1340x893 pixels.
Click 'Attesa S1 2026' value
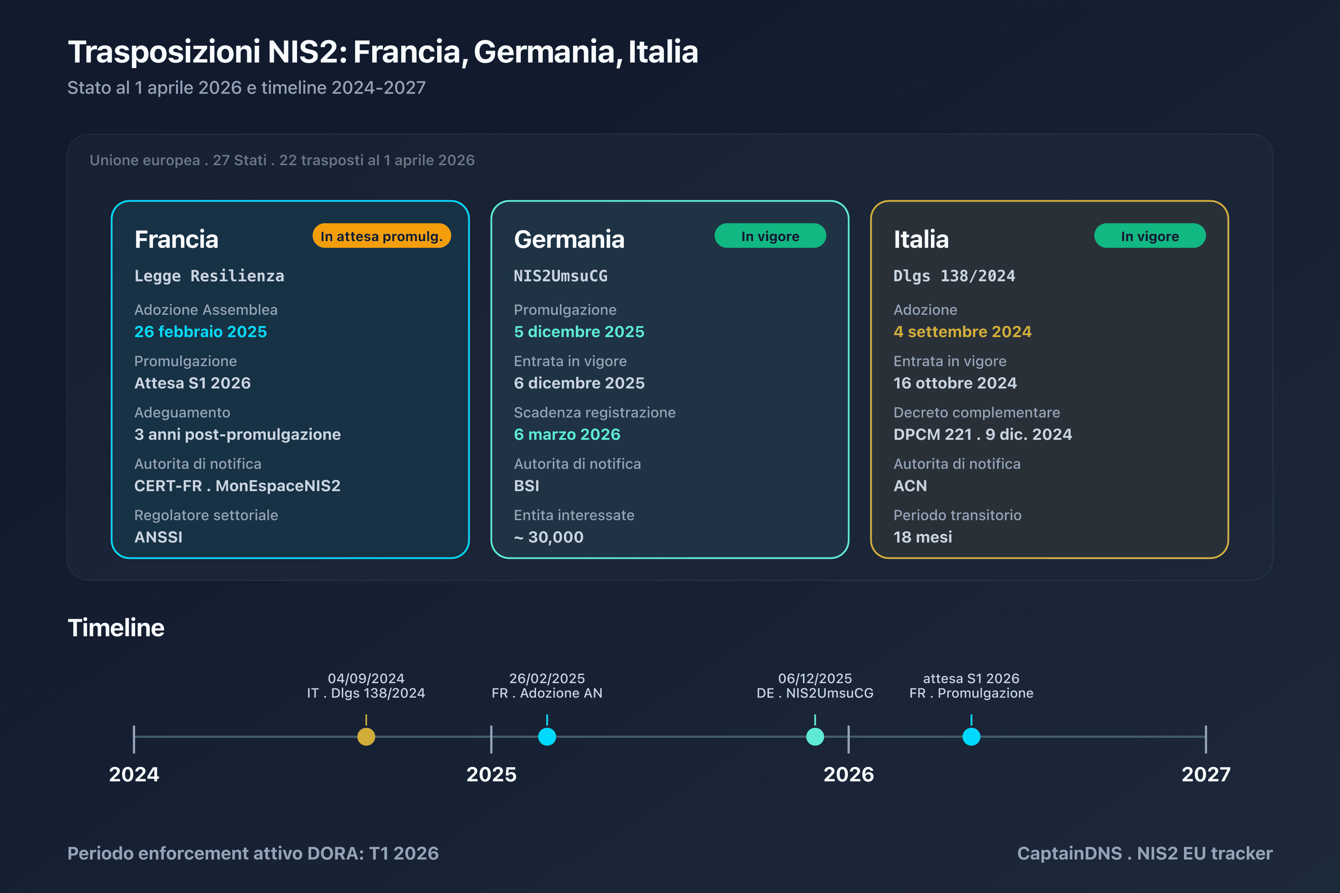(x=192, y=383)
